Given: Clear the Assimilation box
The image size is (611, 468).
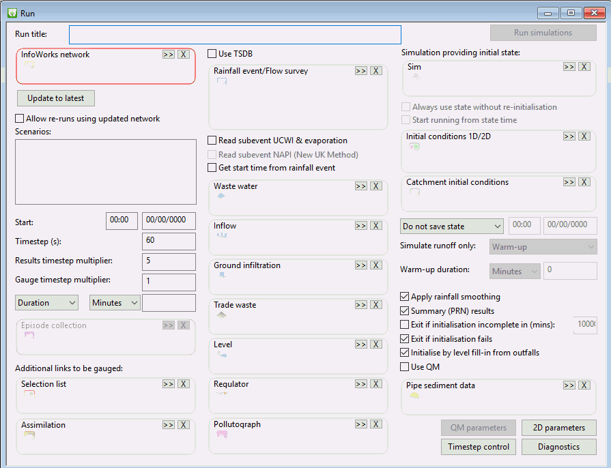Looking at the screenshot, I should (184, 425).
